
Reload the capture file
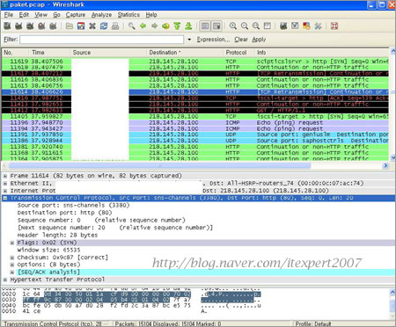104,26
